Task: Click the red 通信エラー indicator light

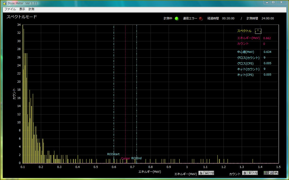Action: [x=201, y=19]
